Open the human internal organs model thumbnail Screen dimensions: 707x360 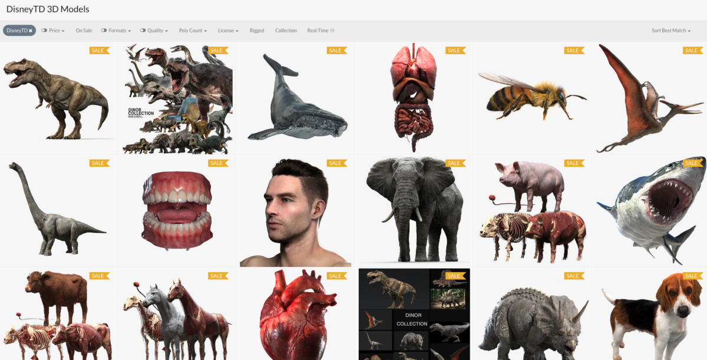pos(413,97)
